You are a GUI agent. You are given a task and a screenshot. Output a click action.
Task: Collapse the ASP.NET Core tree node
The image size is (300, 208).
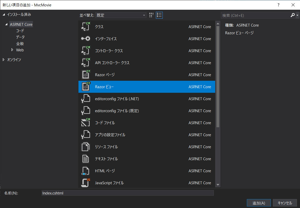[6, 24]
